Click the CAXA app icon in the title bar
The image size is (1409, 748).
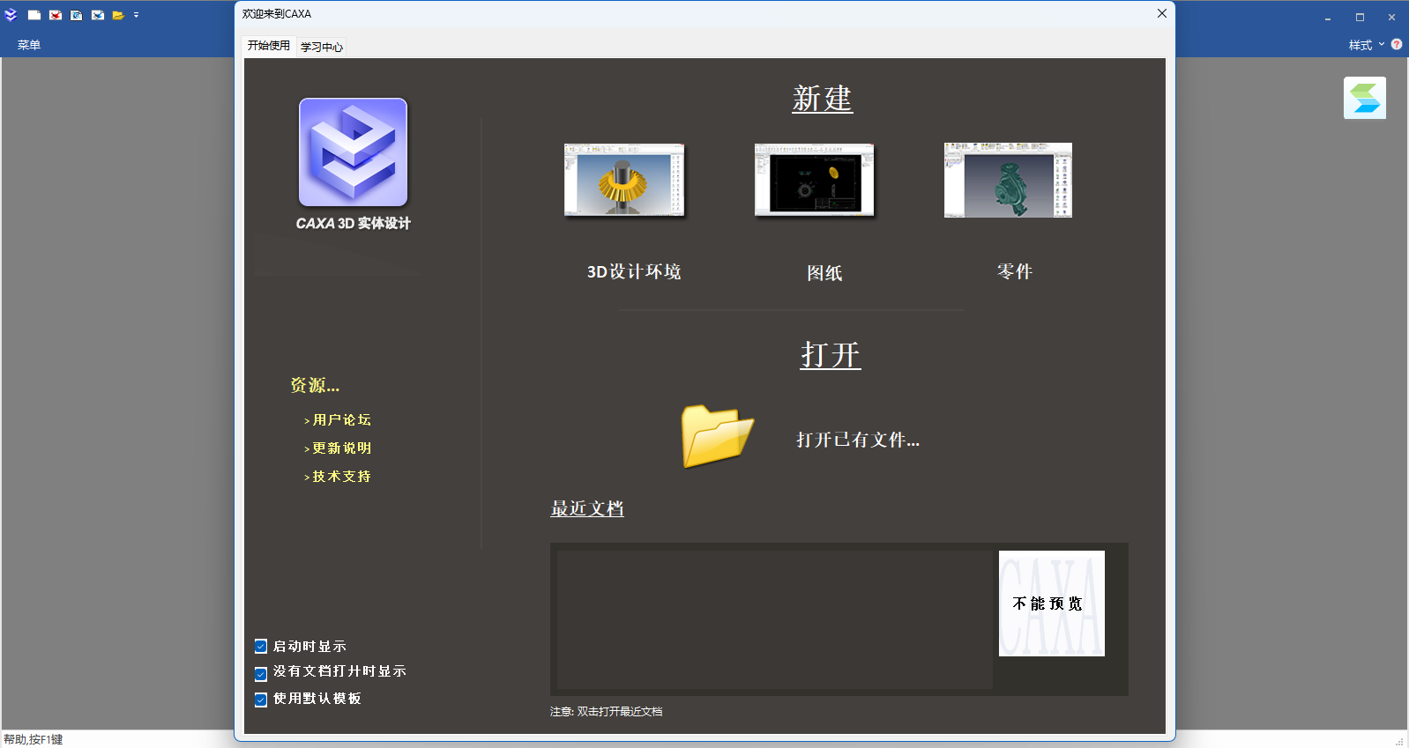click(x=11, y=15)
